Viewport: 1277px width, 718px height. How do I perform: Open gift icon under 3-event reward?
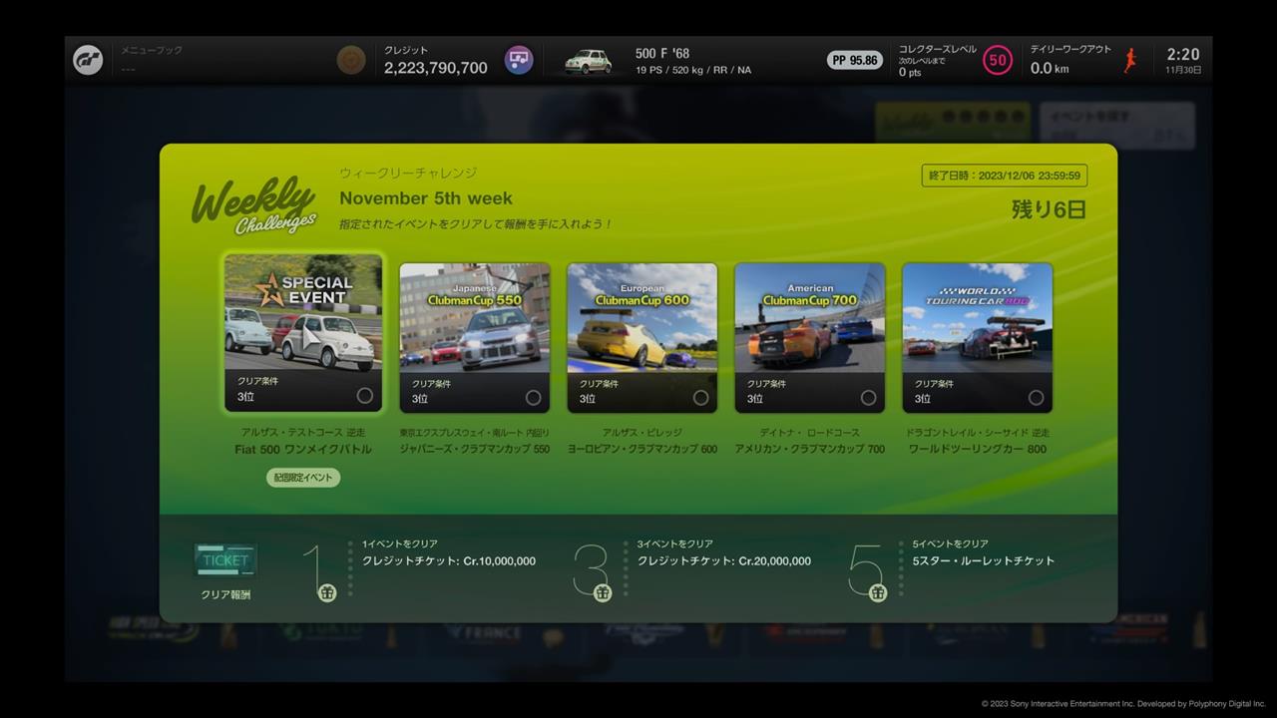coord(603,593)
